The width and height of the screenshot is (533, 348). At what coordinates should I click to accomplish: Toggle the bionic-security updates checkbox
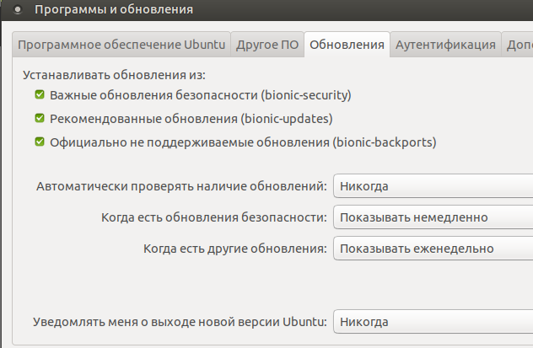(x=40, y=95)
